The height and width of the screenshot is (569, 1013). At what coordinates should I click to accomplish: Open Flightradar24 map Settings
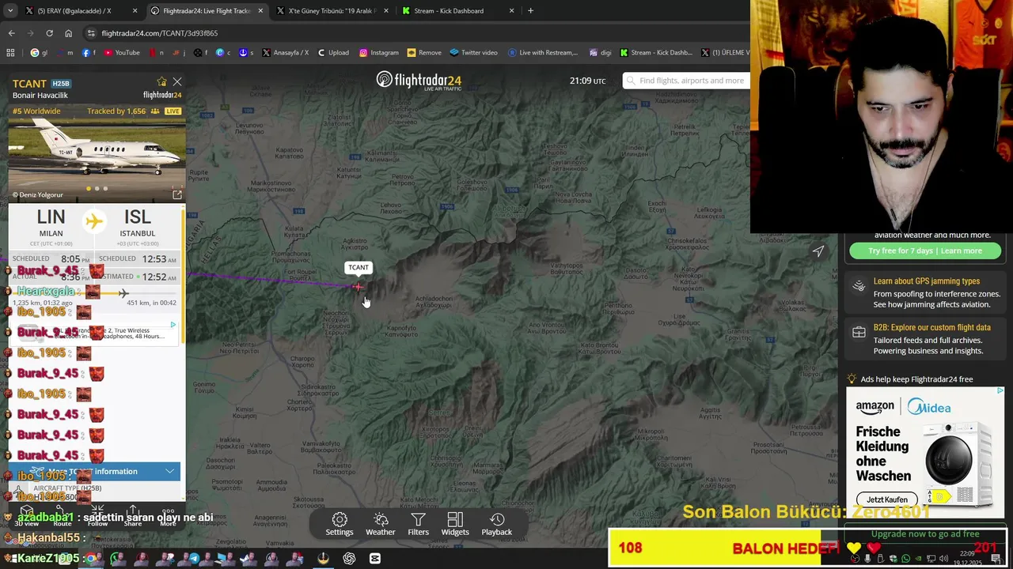(x=340, y=524)
